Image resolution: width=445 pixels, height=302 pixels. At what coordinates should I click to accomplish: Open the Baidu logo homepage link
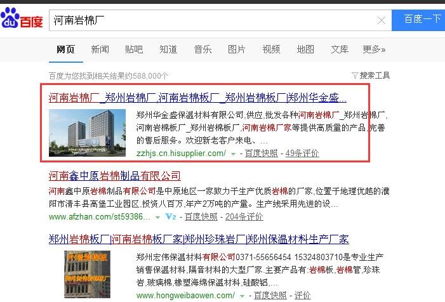click(22, 18)
